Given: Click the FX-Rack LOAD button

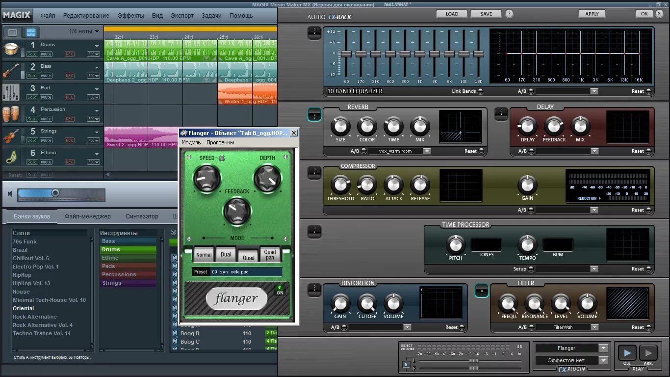Looking at the screenshot, I should 452,14.
